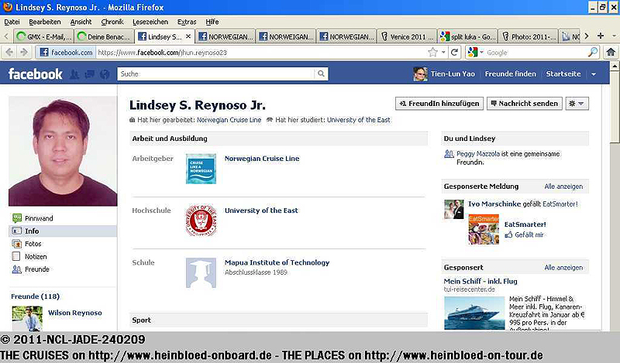Open the Chronik menu
Screen dimensions: 620x363
pyautogui.click(x=112, y=22)
